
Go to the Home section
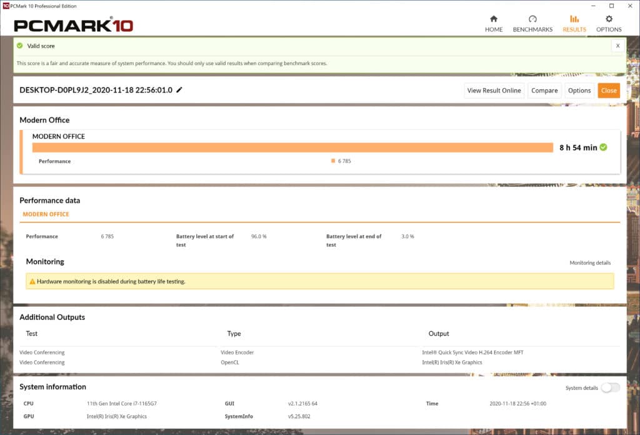pyautogui.click(x=494, y=24)
